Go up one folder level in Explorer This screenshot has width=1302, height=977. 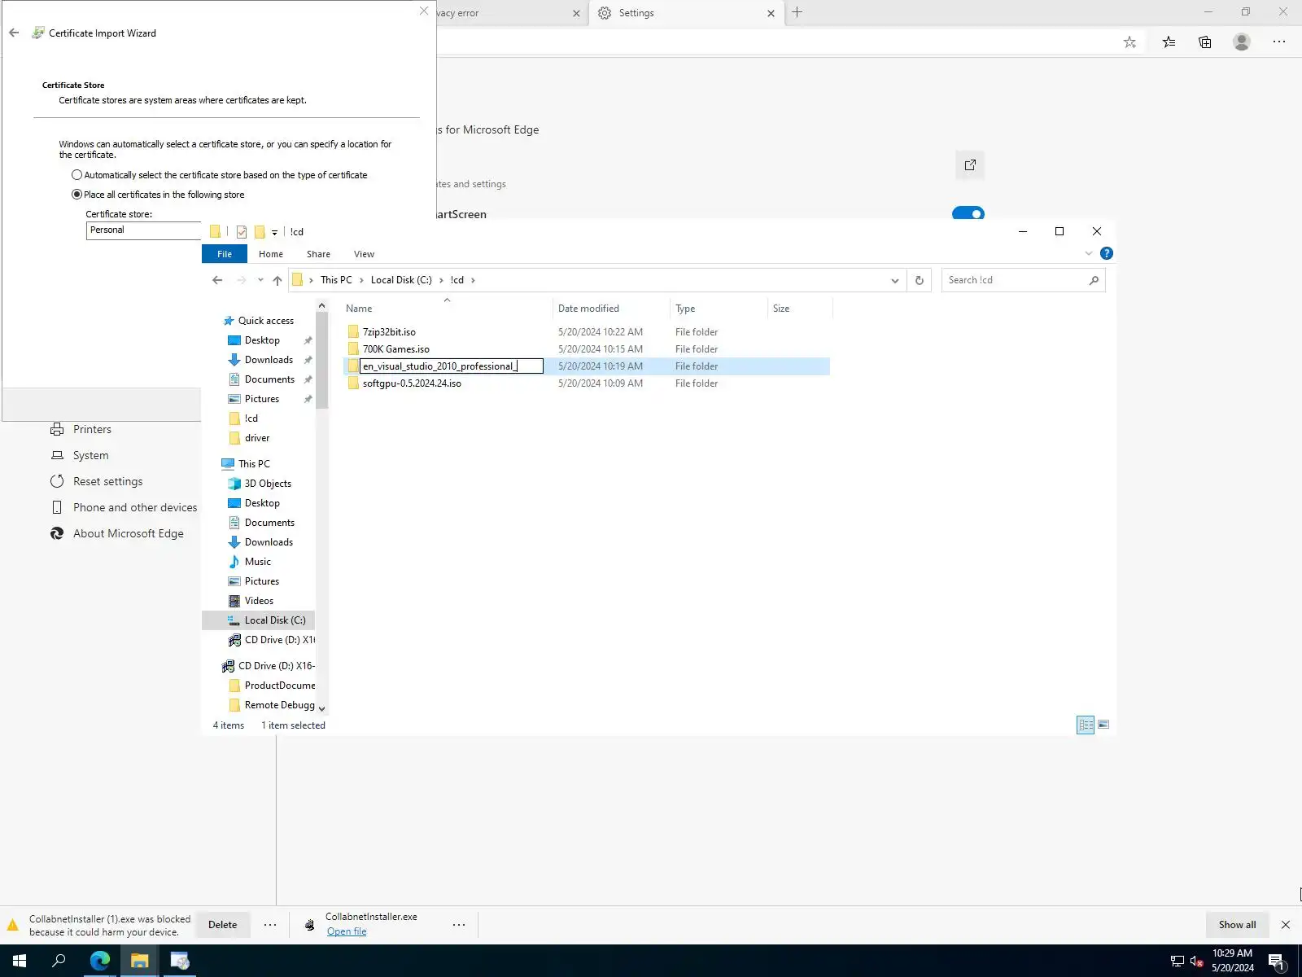(x=277, y=280)
